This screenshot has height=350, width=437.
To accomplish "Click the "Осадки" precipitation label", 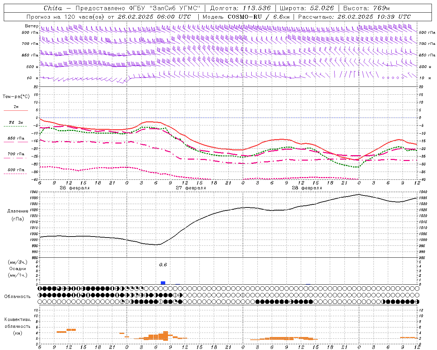I will coord(18,269).
